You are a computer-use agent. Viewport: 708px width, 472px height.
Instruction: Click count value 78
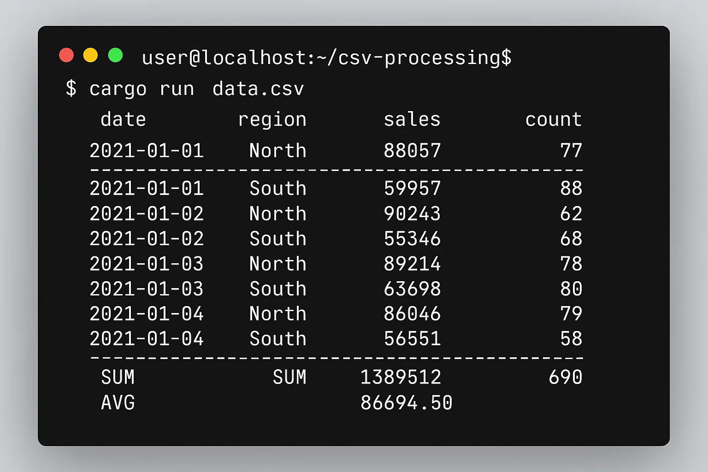pos(571,264)
